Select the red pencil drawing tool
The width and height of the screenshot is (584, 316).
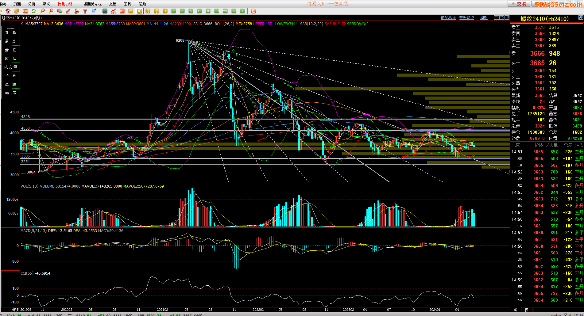[x=68, y=11]
